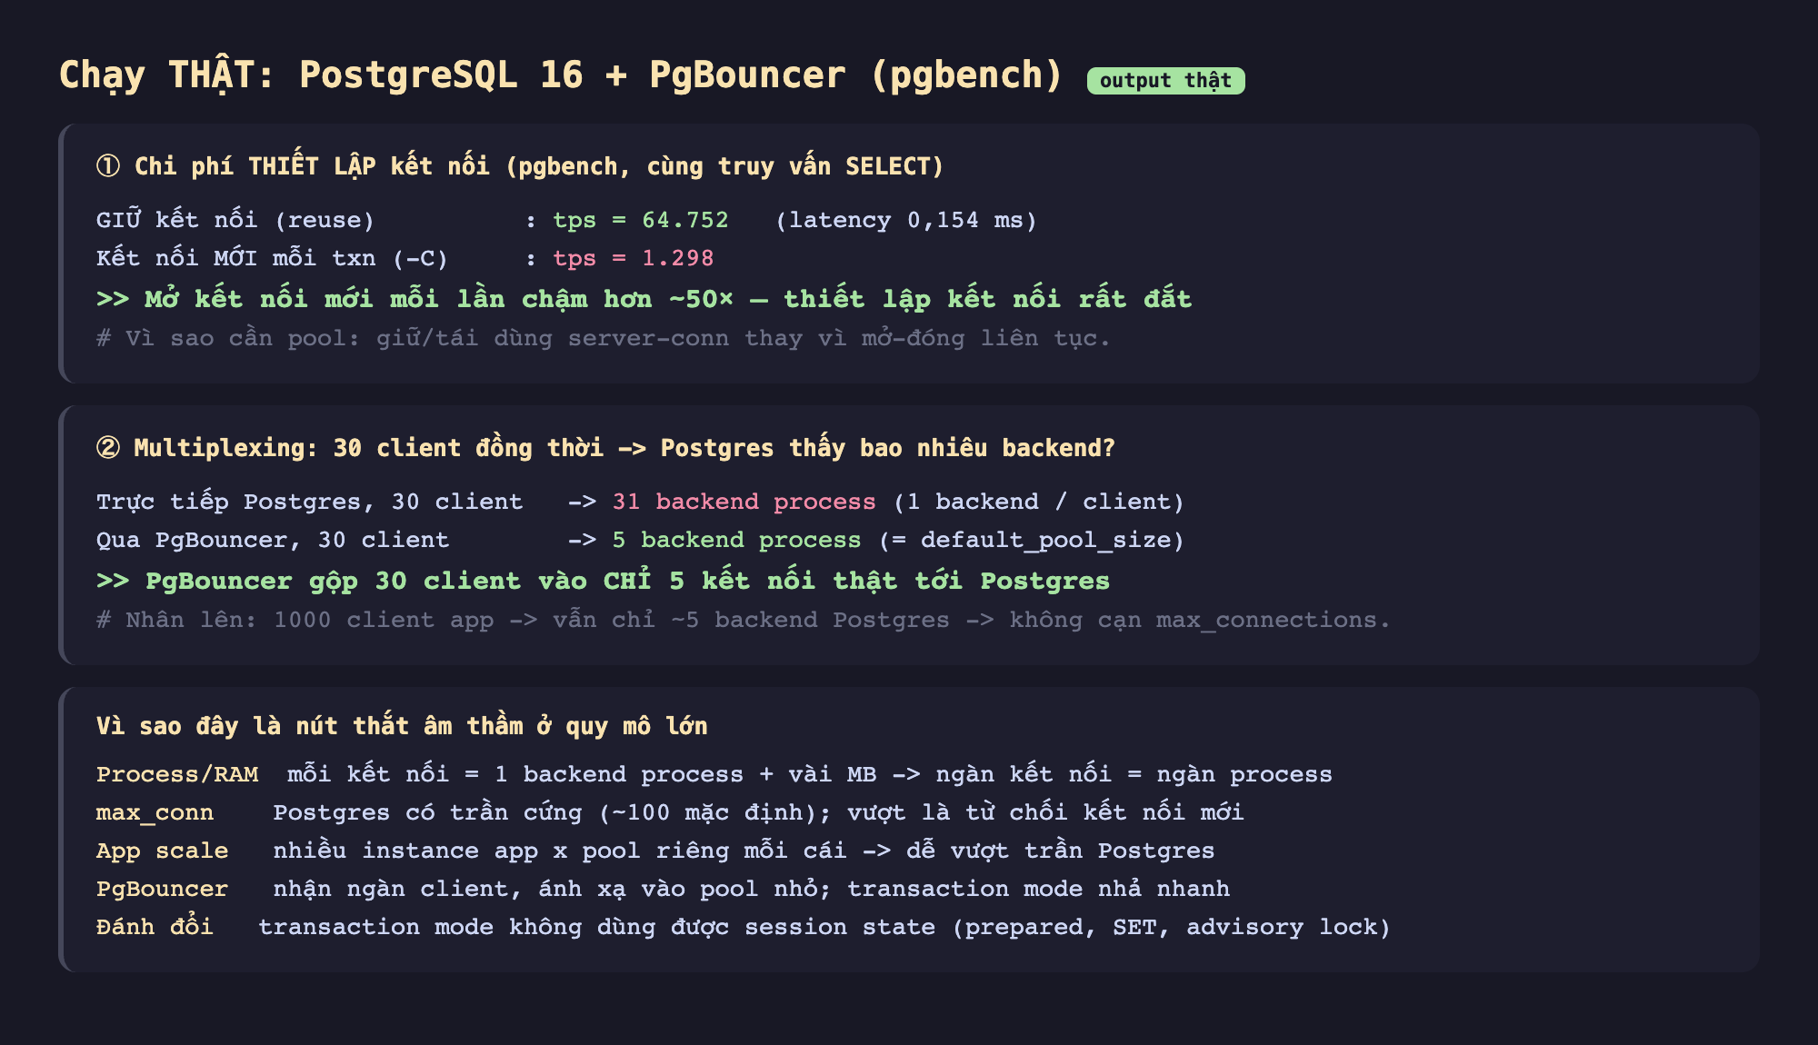Screen dimensions: 1818x1045
Task: Click '(= default_pool_size)' note
Action: (1032, 541)
